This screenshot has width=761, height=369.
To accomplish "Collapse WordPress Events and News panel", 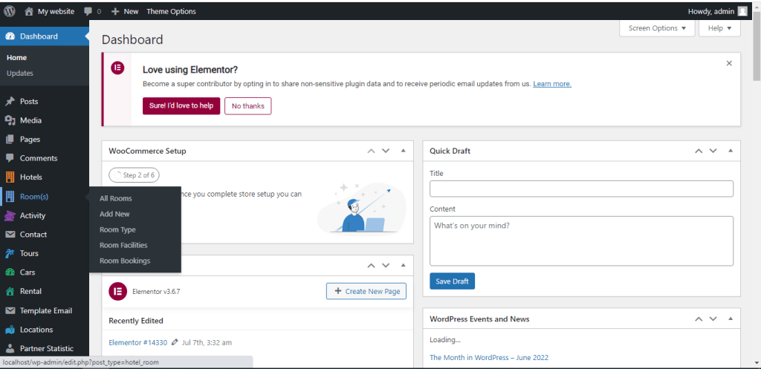I will tap(731, 319).
